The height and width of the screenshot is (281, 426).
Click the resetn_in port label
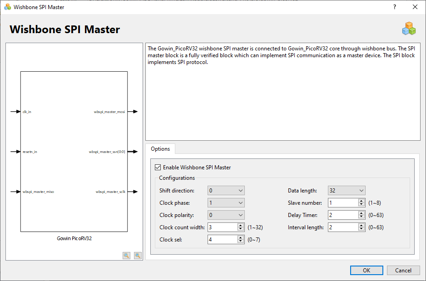[x=30, y=152]
